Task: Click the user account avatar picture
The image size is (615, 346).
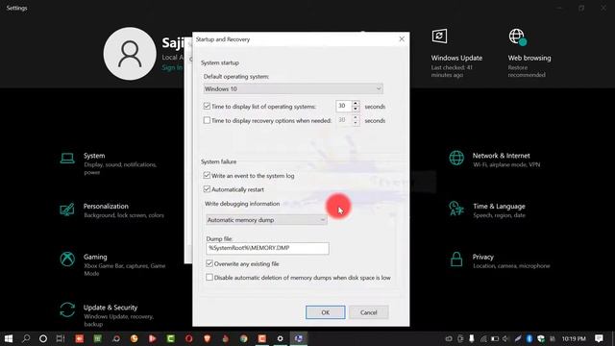Action: pos(130,54)
